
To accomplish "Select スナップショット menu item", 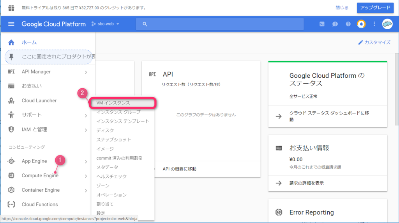I will 123,139.
